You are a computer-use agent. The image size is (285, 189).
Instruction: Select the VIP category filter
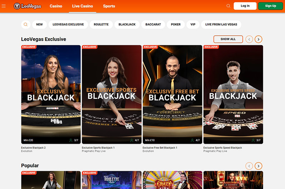(x=193, y=24)
